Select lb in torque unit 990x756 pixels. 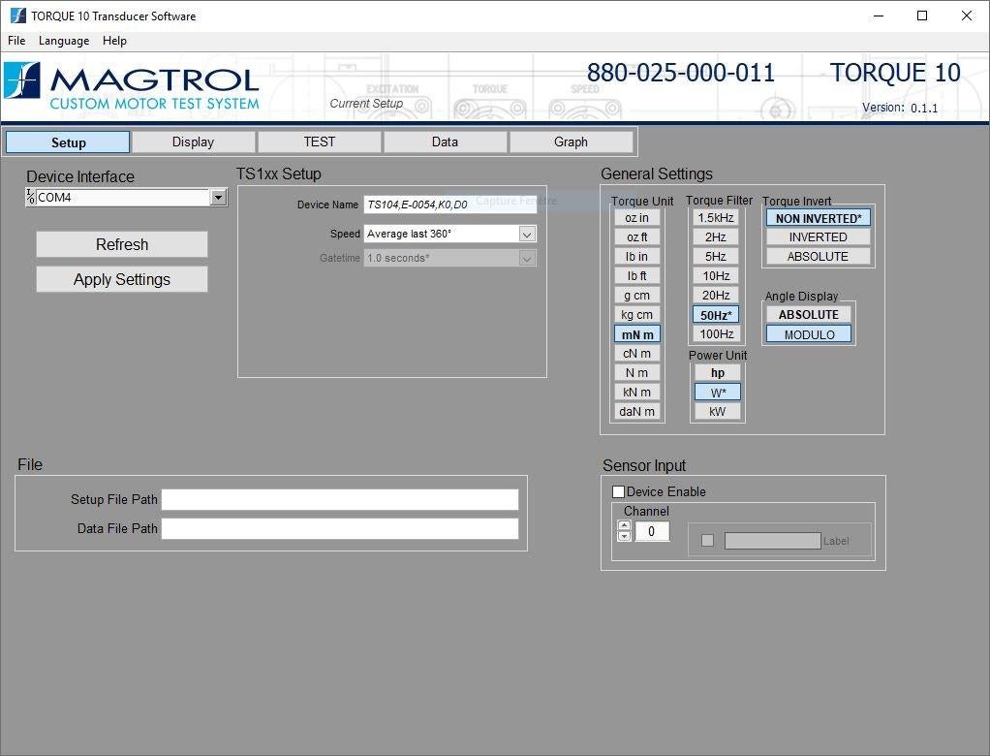tap(637, 257)
